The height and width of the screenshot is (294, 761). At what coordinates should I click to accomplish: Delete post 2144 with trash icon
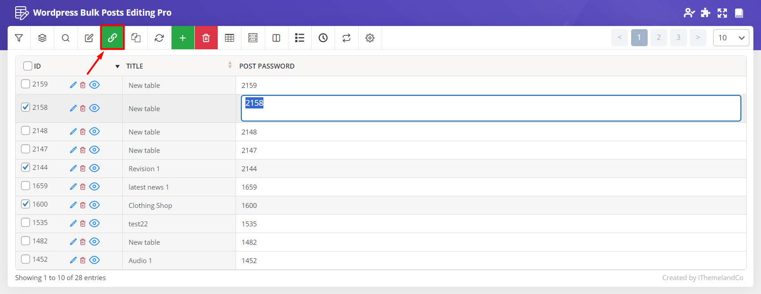pos(83,168)
